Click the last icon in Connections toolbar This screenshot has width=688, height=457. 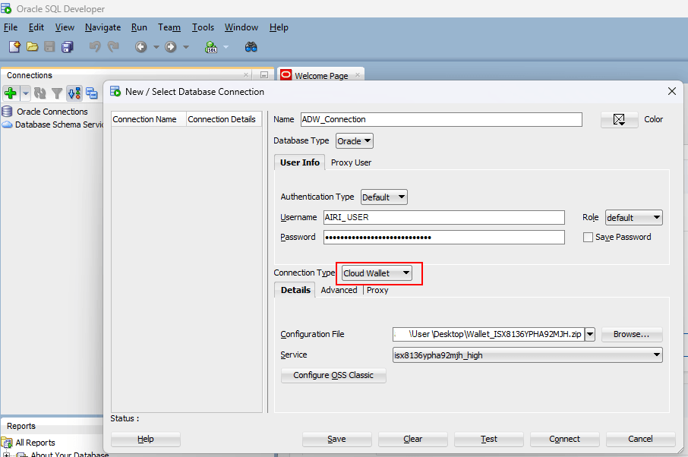(x=92, y=93)
